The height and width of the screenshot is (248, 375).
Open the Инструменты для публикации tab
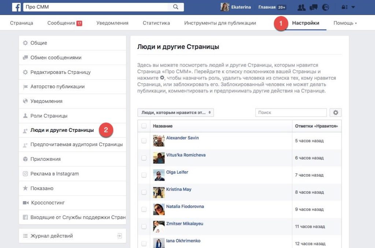220,23
